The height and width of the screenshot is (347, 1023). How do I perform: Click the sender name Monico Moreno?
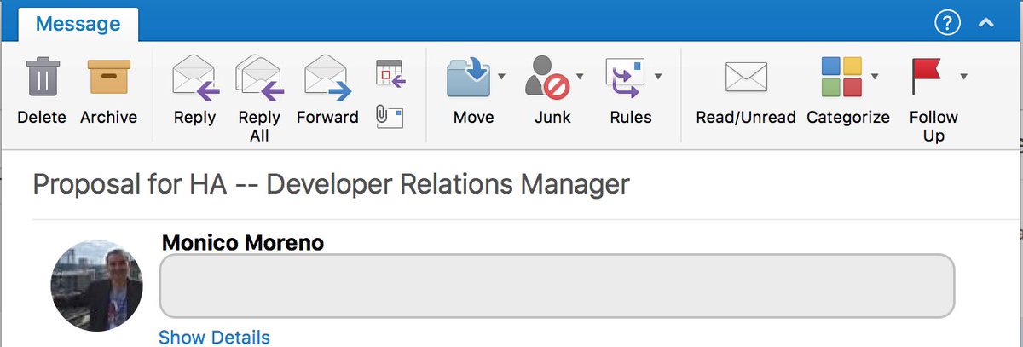point(242,243)
